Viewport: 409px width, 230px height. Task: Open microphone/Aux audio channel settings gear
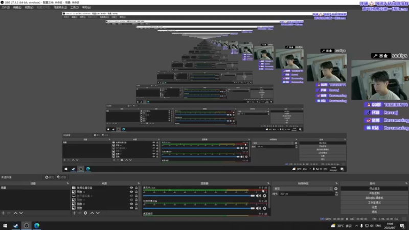pyautogui.click(x=264, y=196)
